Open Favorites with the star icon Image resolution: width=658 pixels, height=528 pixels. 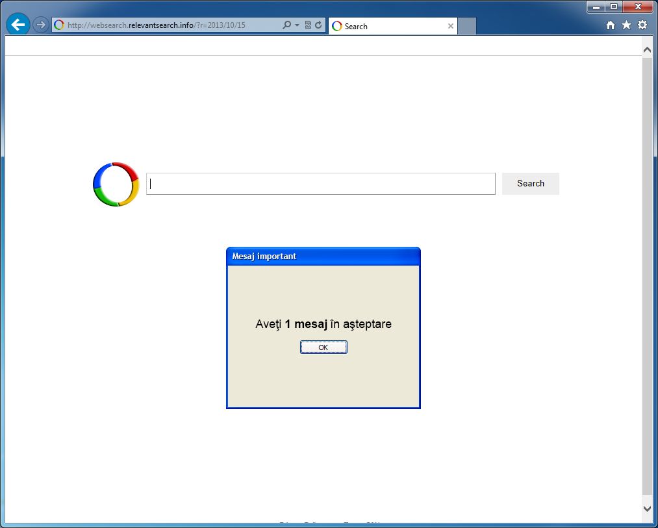627,25
